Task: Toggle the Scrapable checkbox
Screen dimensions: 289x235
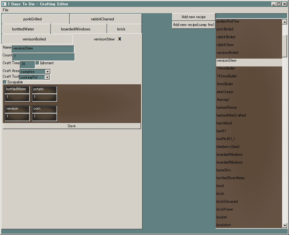Action: click(x=5, y=82)
